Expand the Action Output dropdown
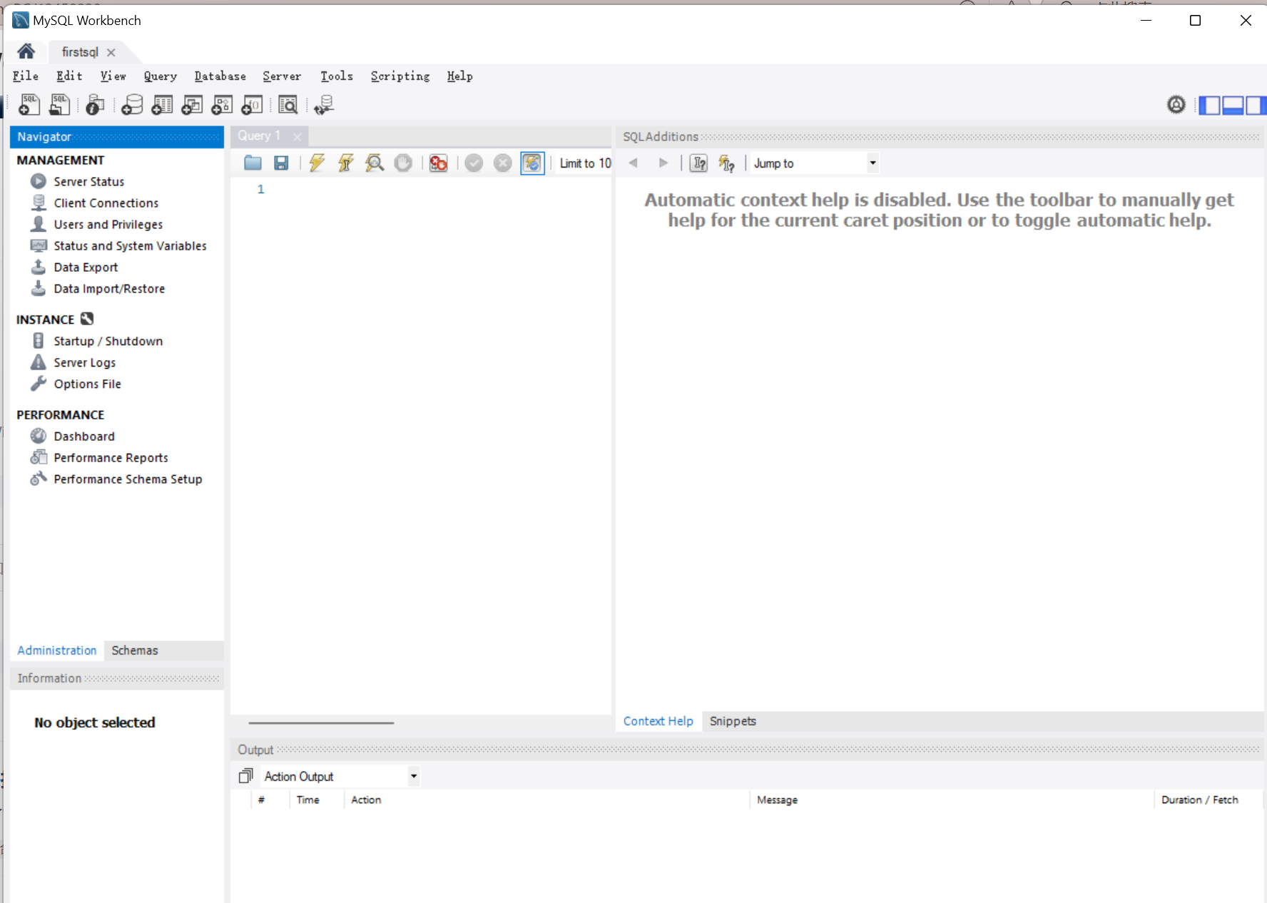 [413, 776]
